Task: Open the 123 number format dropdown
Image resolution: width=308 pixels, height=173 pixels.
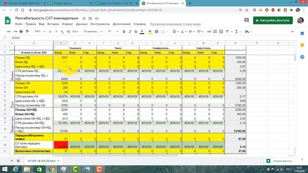Action: 75,32
